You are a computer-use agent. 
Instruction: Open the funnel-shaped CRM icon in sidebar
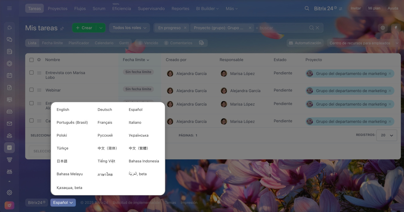pyautogui.click(x=9, y=160)
